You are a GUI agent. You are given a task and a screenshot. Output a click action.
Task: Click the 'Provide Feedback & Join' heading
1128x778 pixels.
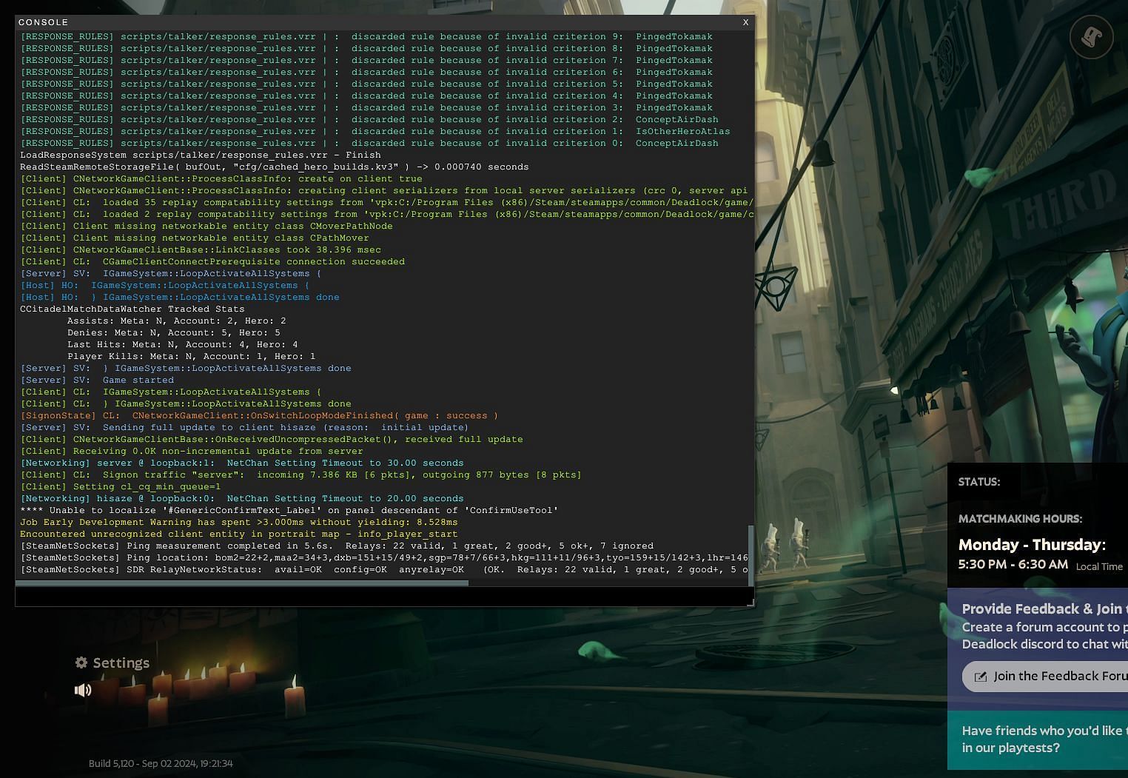click(1044, 609)
